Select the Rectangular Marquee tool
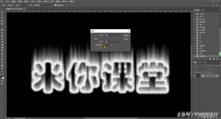Image resolution: width=221 pixels, height=119 pixels. [x=2, y=15]
